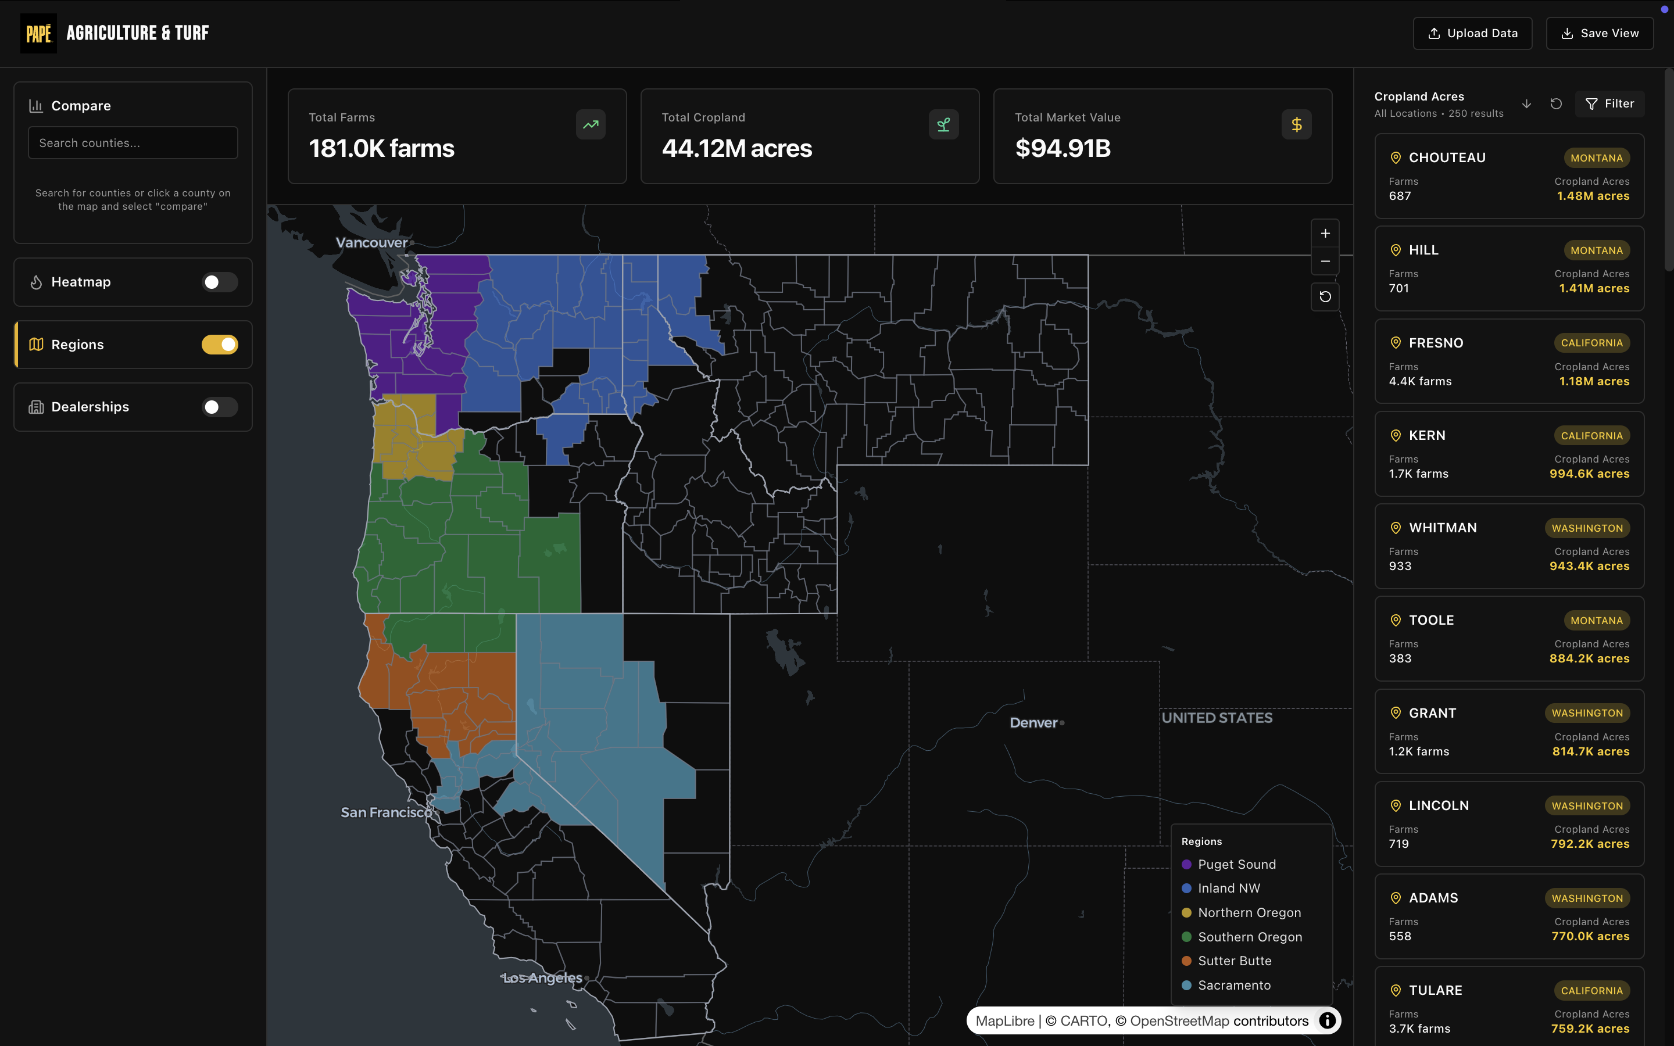Click the Whitman location pin icon
This screenshot has height=1046, width=1674.
1395,528
